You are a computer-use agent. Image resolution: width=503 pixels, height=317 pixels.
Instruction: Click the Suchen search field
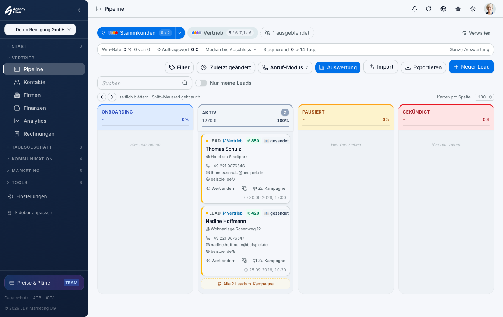145,83
